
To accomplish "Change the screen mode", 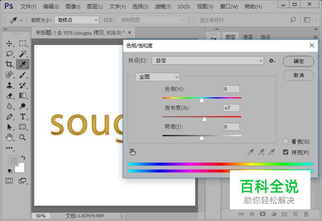I will 22,181.
